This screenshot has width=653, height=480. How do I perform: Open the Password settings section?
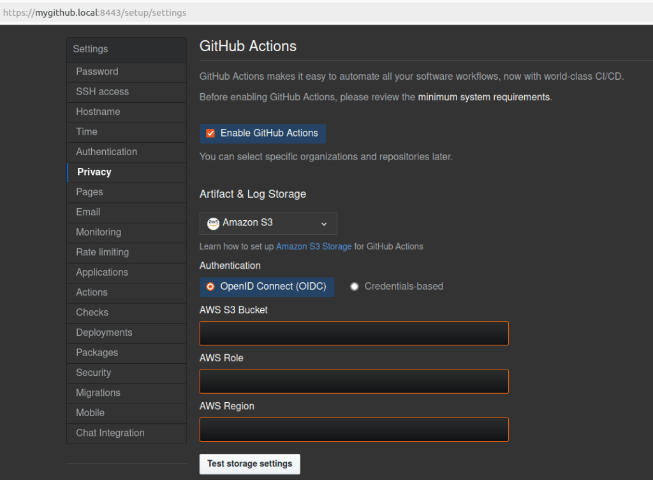[x=127, y=71]
